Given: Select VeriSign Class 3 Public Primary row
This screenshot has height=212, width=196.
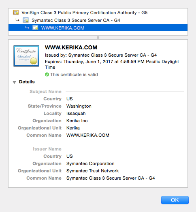Looking at the screenshot, I should (98, 13).
